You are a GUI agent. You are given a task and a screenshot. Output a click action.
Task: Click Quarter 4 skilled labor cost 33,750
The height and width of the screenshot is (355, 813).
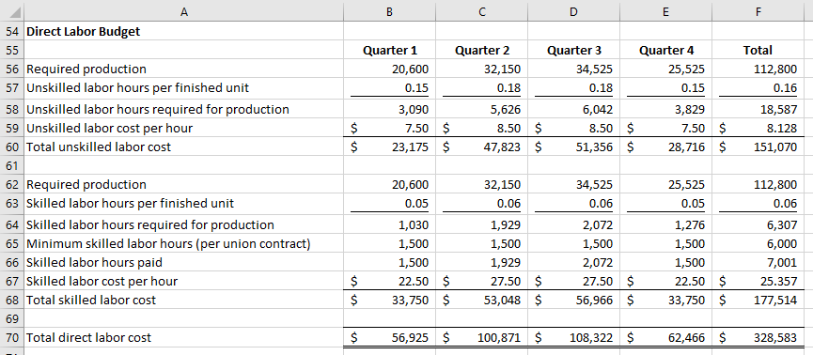click(666, 300)
